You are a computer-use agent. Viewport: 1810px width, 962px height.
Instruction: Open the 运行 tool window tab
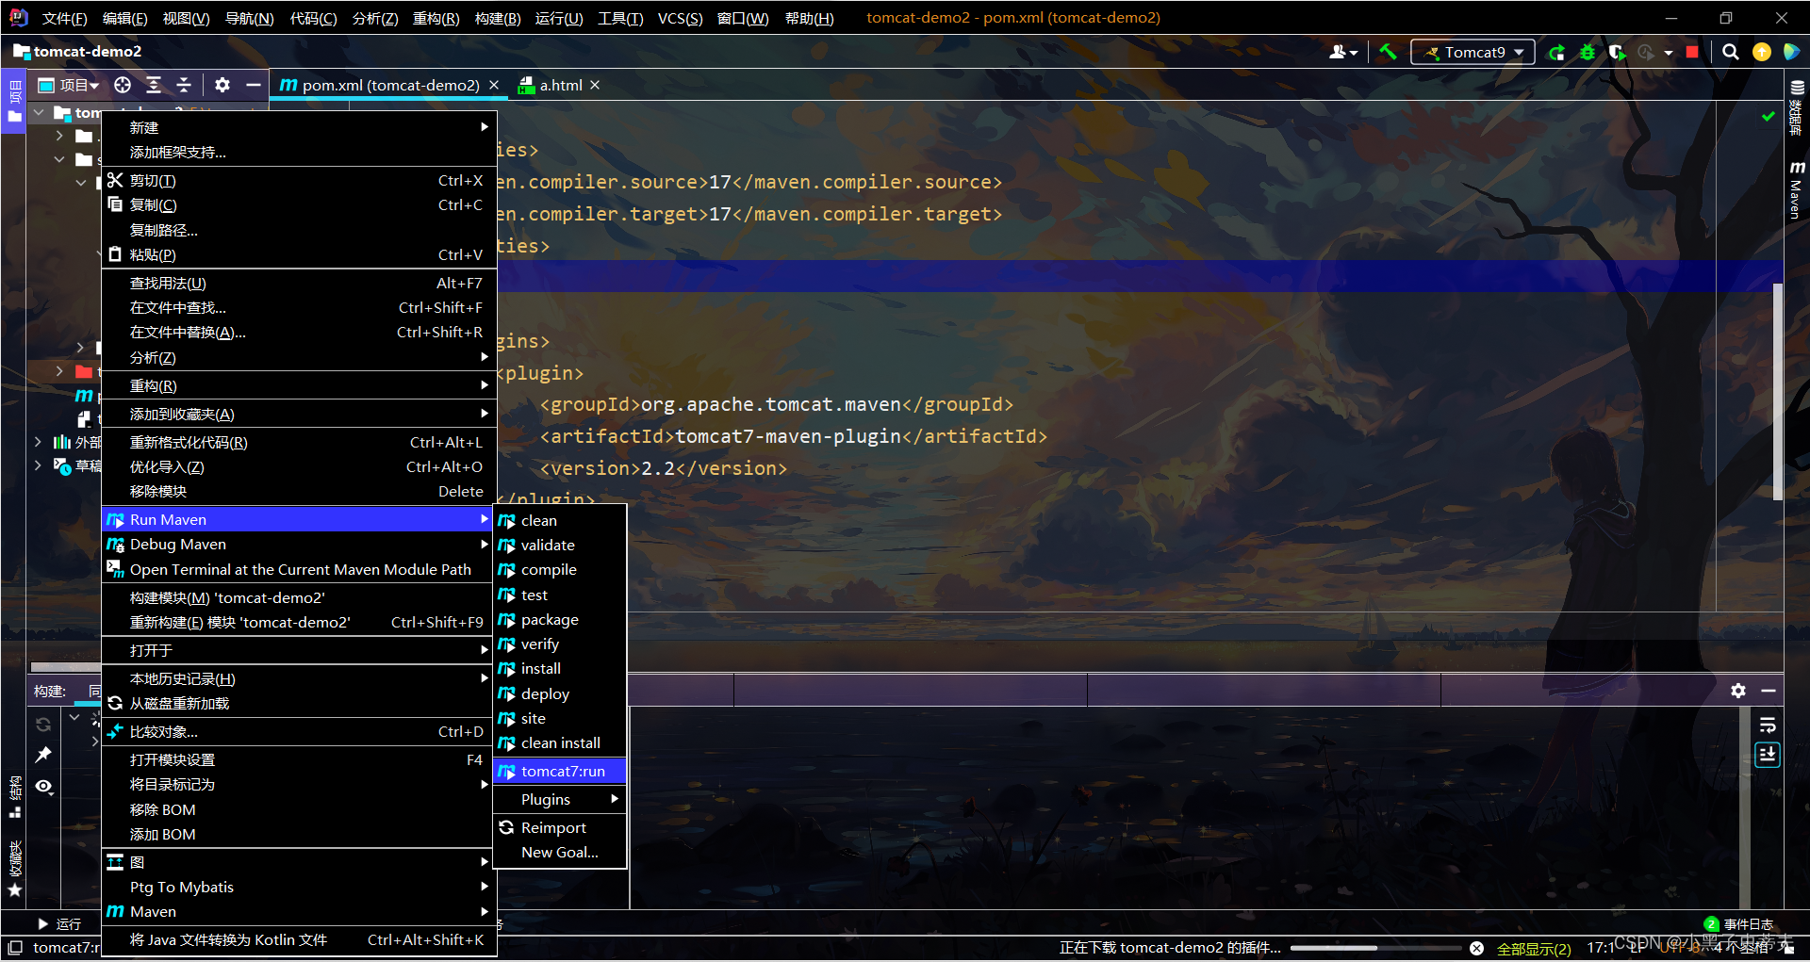point(59,923)
